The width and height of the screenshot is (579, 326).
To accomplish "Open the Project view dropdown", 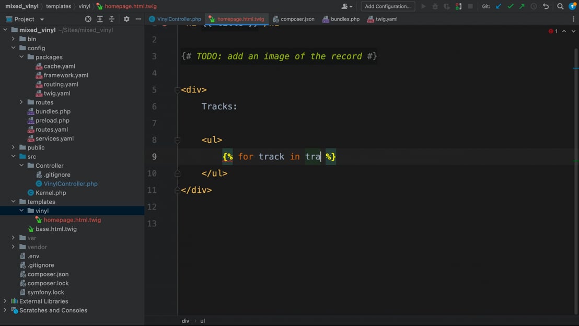I will pos(42,19).
